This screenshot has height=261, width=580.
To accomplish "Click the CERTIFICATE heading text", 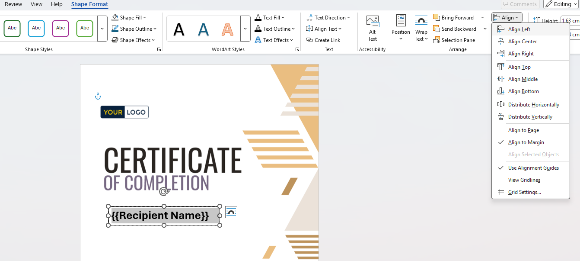I will (x=173, y=160).
